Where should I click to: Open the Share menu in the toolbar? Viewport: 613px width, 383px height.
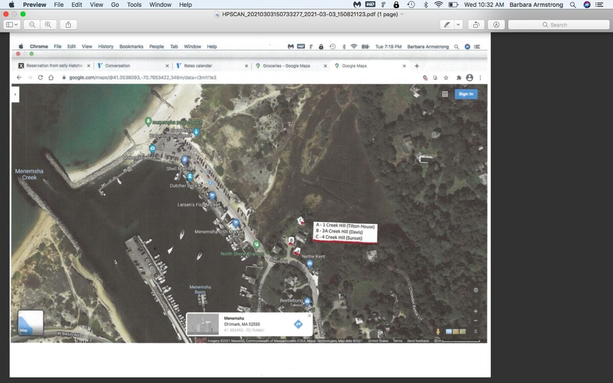(68, 25)
